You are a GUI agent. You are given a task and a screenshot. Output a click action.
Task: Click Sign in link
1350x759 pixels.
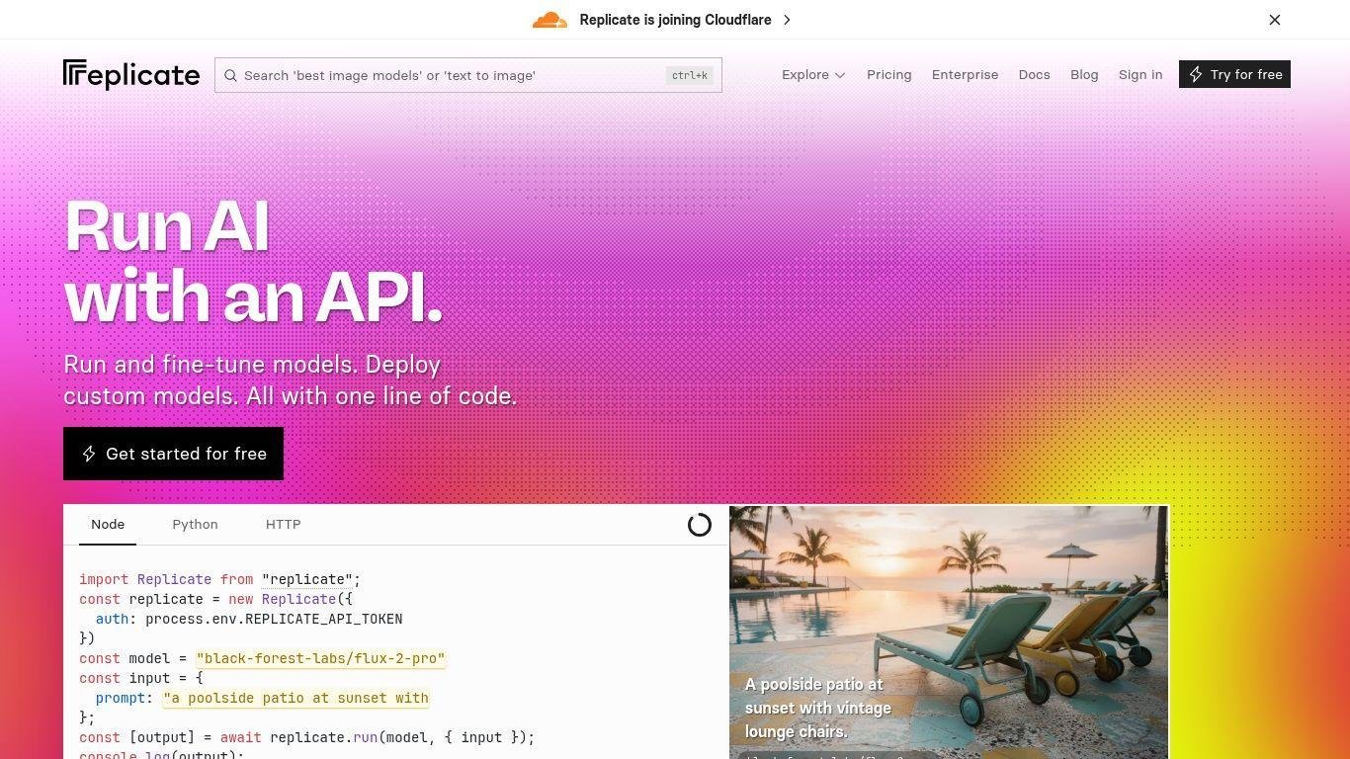(1139, 75)
